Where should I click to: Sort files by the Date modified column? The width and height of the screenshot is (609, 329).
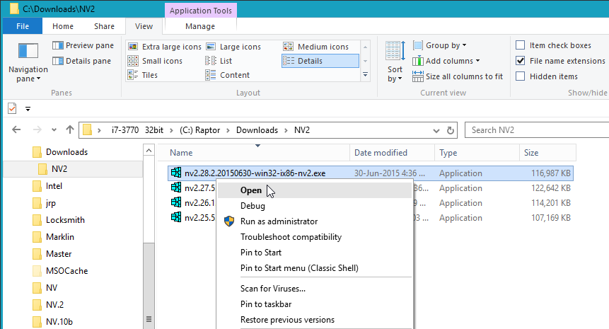(x=381, y=153)
